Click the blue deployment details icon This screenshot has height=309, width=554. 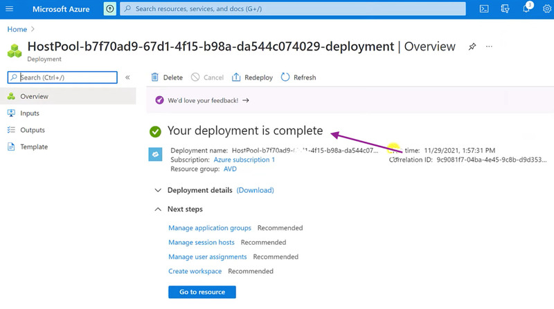coord(155,154)
